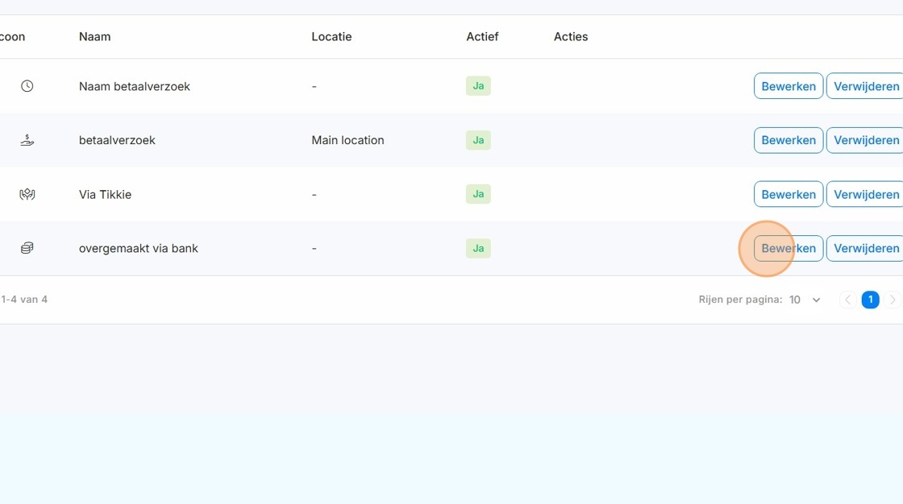The width and height of the screenshot is (903, 504).
Task: Edit the Naam betaalverzoek row via Bewerken
Action: coord(789,86)
